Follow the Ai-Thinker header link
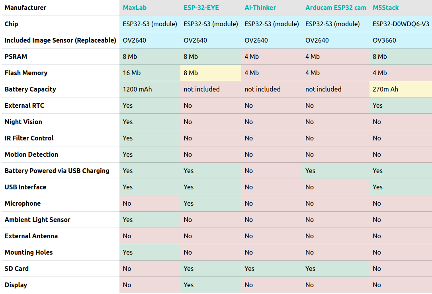The width and height of the screenshot is (432, 294). coord(260,8)
